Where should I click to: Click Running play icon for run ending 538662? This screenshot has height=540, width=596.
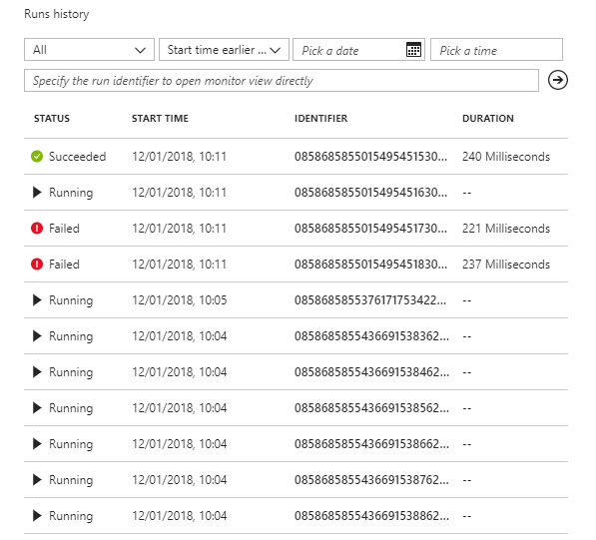[37, 444]
